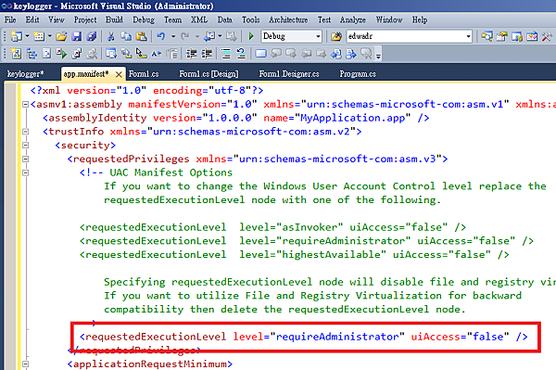
Task: Open the File menu
Action: (10, 19)
